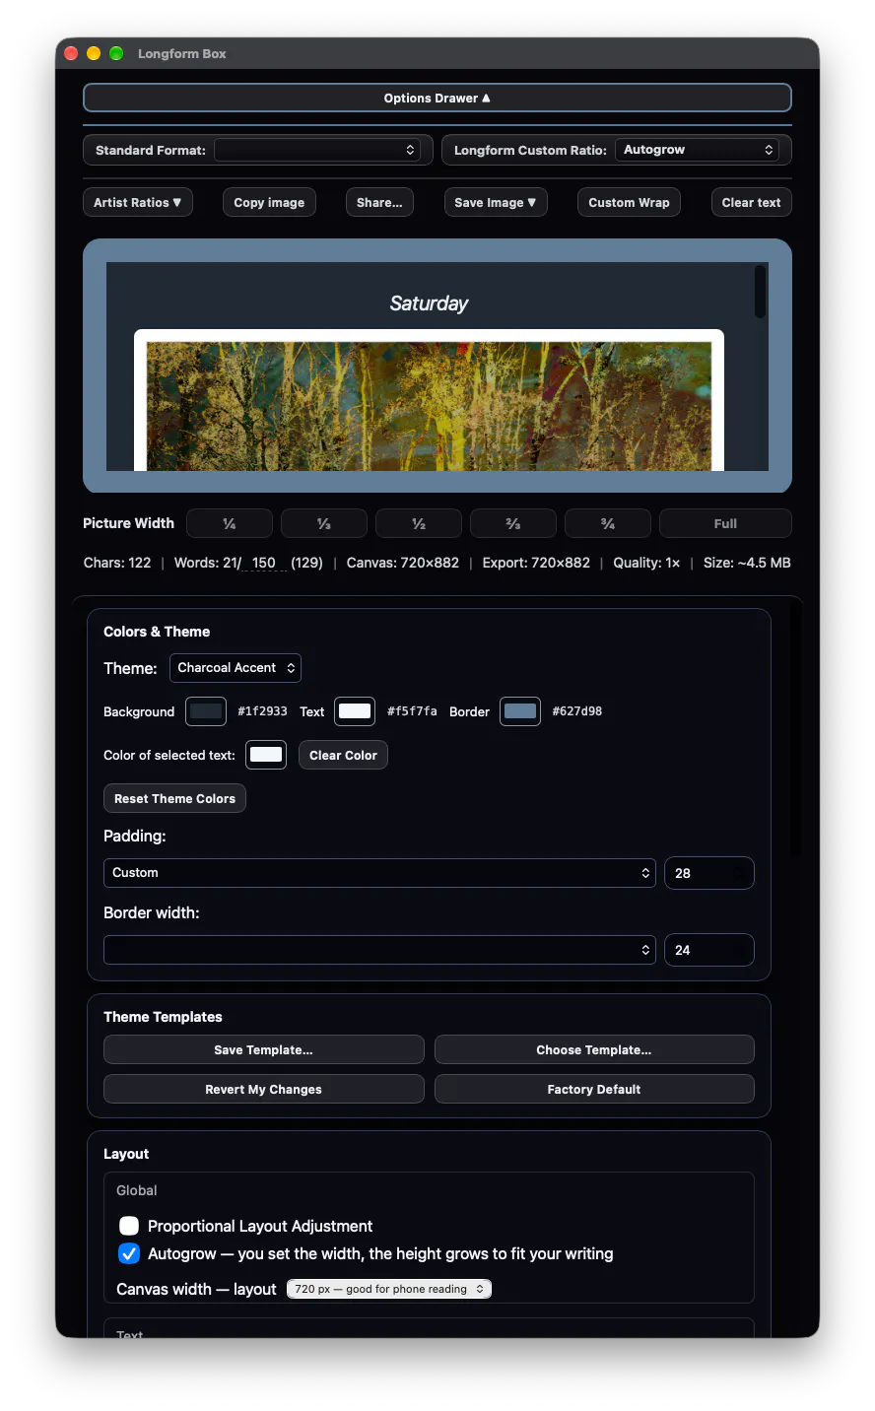Set picture width to one half
Image resolution: width=875 pixels, height=1411 pixels.
click(419, 523)
